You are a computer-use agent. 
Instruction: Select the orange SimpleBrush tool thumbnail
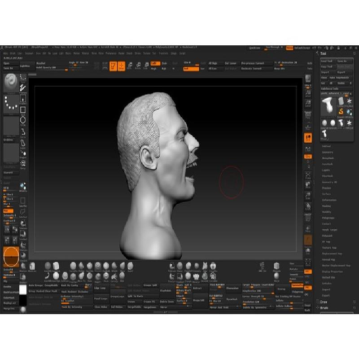[x=341, y=112]
